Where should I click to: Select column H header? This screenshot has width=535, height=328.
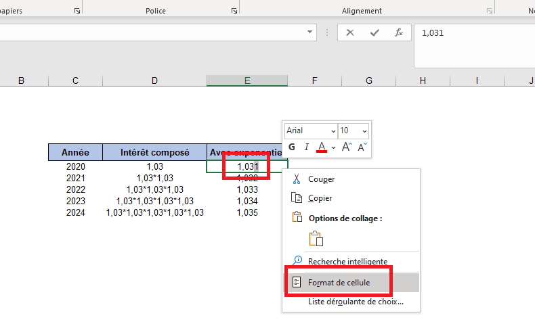coord(423,80)
